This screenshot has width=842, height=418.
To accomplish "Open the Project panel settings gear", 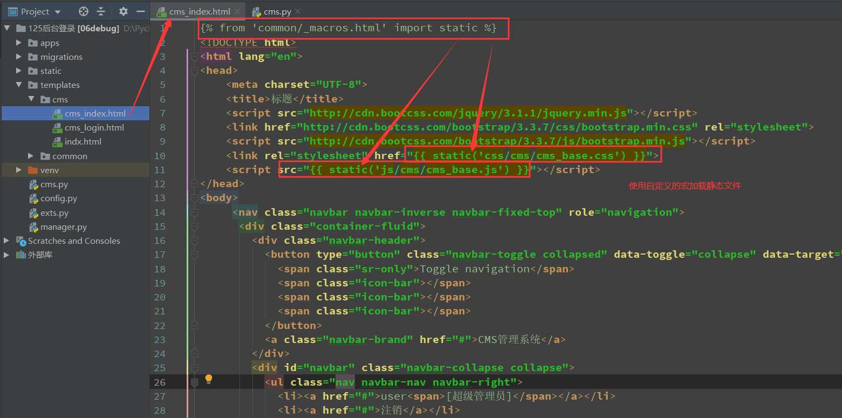I will point(123,11).
